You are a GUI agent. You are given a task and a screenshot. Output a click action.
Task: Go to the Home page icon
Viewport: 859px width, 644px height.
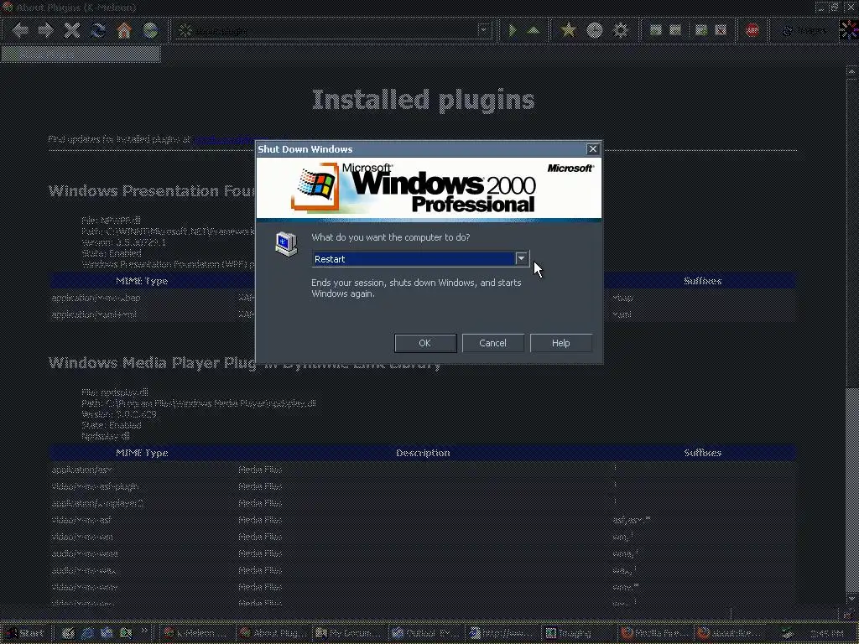coord(124,30)
